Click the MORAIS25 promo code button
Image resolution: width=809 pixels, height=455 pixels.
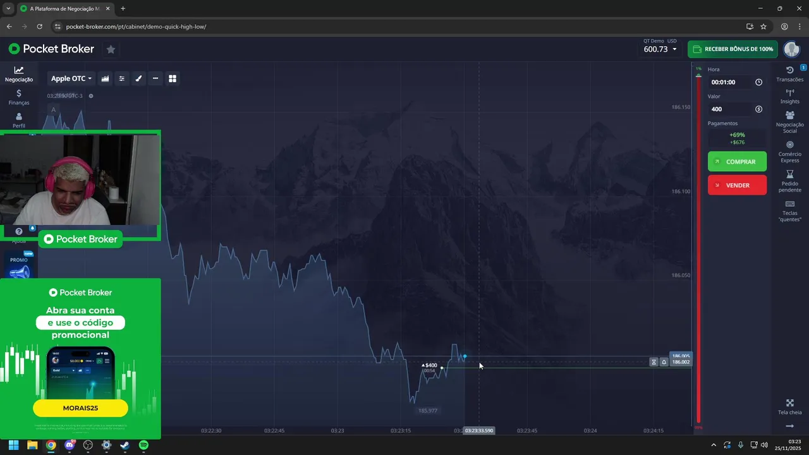click(x=80, y=408)
